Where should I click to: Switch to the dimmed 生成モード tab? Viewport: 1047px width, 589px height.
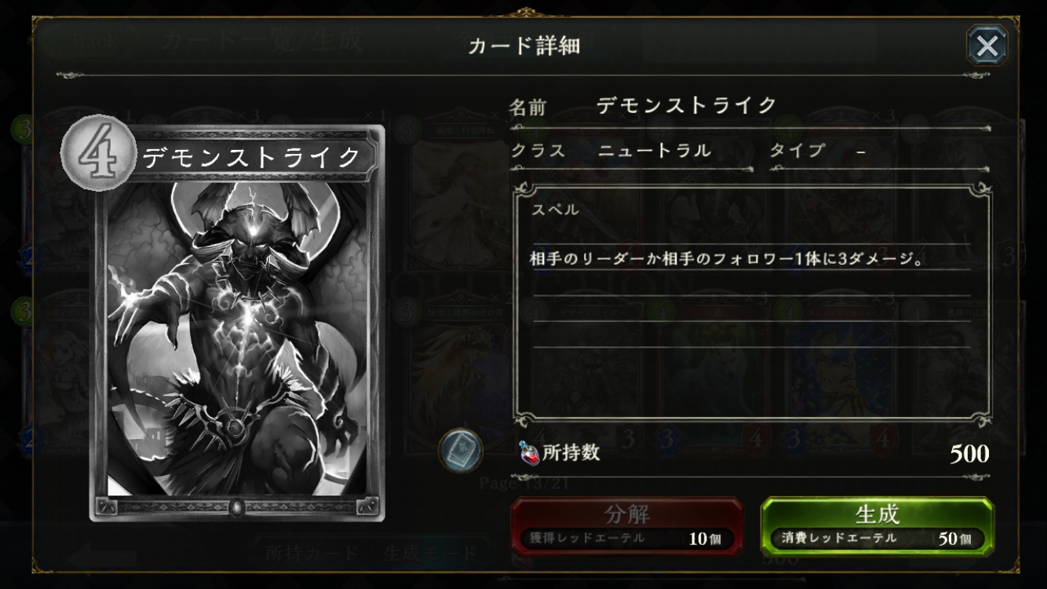(430, 552)
